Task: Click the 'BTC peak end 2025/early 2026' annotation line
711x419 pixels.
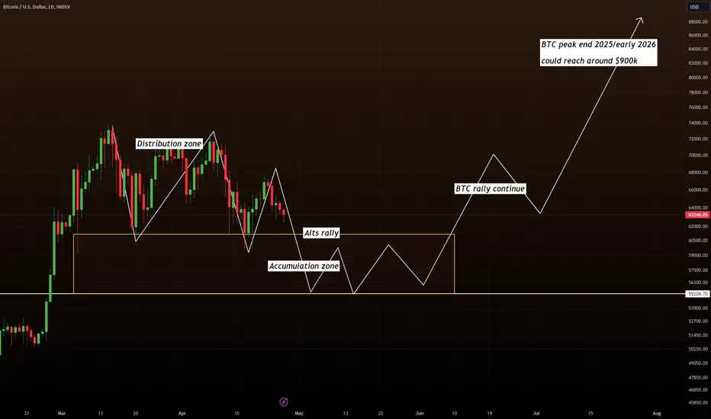Action: click(598, 44)
